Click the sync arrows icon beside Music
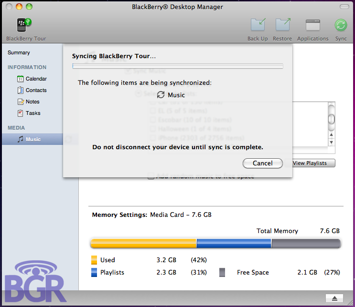The image size is (355, 307). pyautogui.click(x=161, y=95)
